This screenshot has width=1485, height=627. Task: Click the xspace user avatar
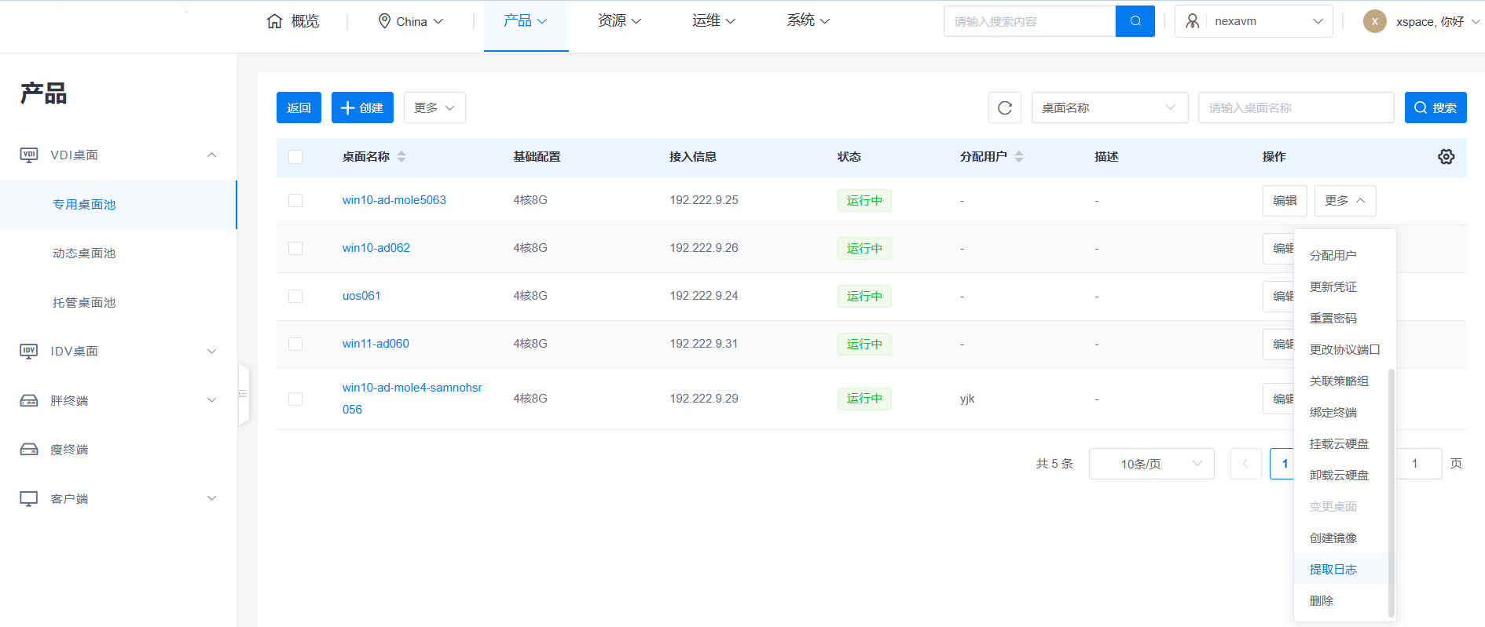pos(1374,21)
